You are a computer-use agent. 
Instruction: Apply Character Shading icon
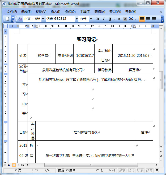[x=125, y=19]
